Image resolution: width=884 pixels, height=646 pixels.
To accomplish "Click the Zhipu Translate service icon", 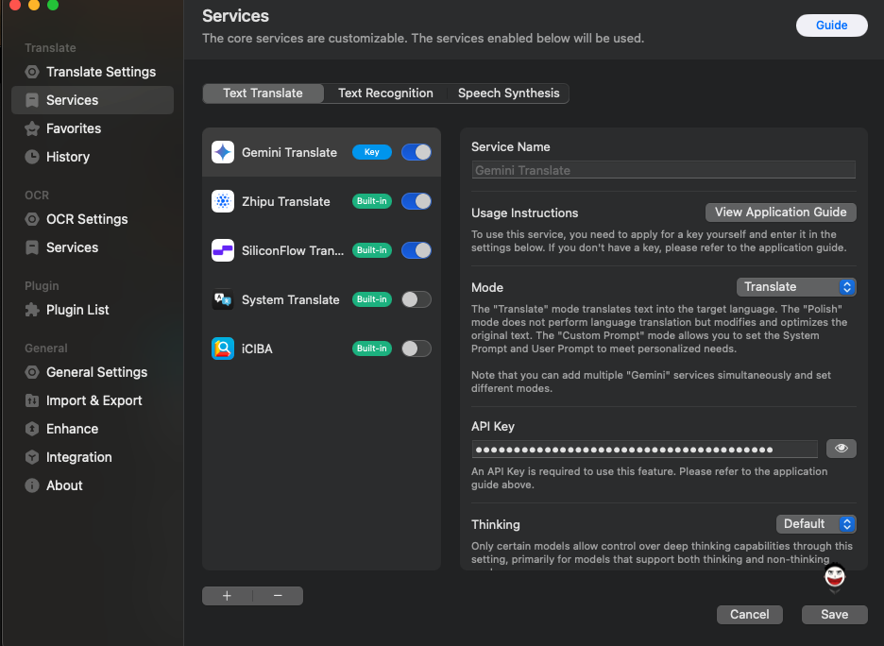I will [x=223, y=201].
